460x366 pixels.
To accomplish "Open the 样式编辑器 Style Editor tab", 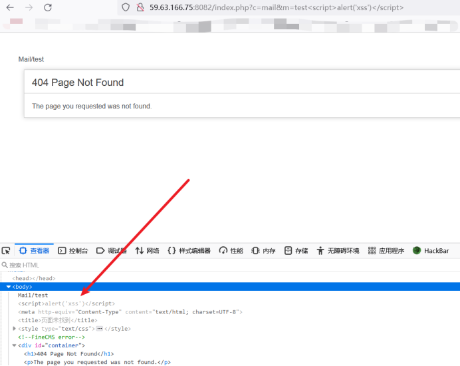I will [189, 251].
